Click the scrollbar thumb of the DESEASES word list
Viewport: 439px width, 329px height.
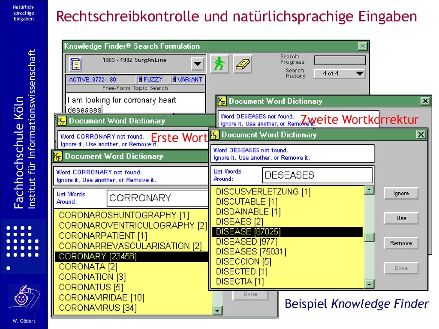point(369,237)
